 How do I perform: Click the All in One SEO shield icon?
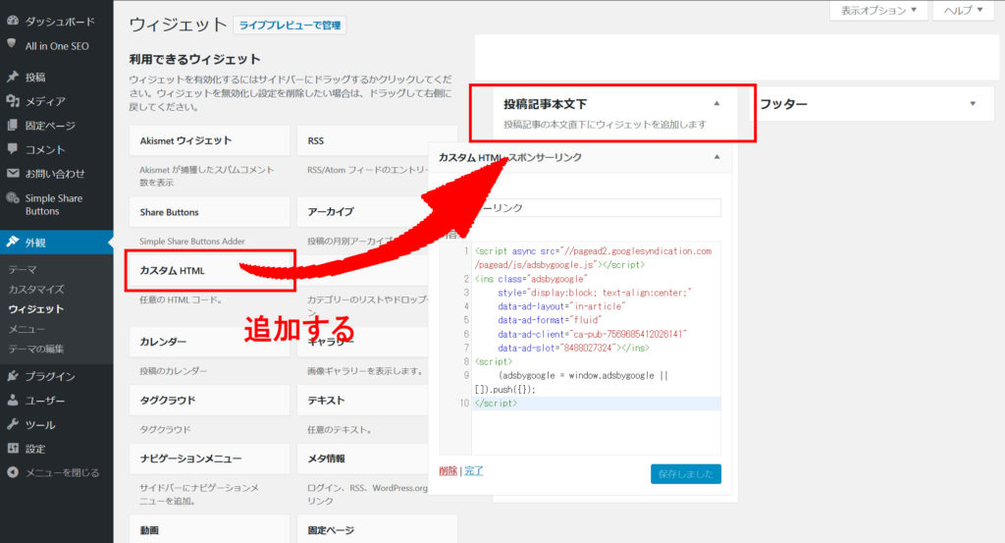[x=12, y=44]
